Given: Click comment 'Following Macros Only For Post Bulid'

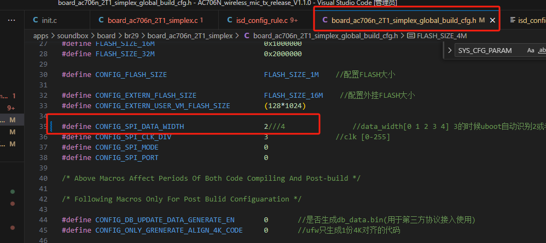Looking at the screenshot, I should [182, 199].
